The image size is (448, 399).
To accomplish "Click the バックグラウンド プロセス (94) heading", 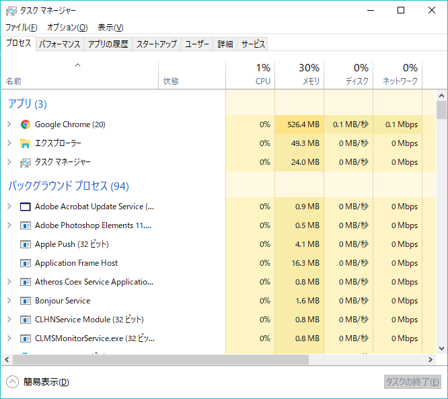I will [69, 186].
